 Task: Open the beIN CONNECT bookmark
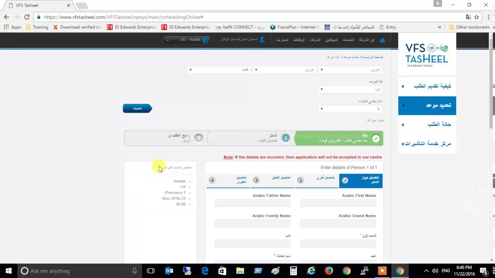click(241, 27)
